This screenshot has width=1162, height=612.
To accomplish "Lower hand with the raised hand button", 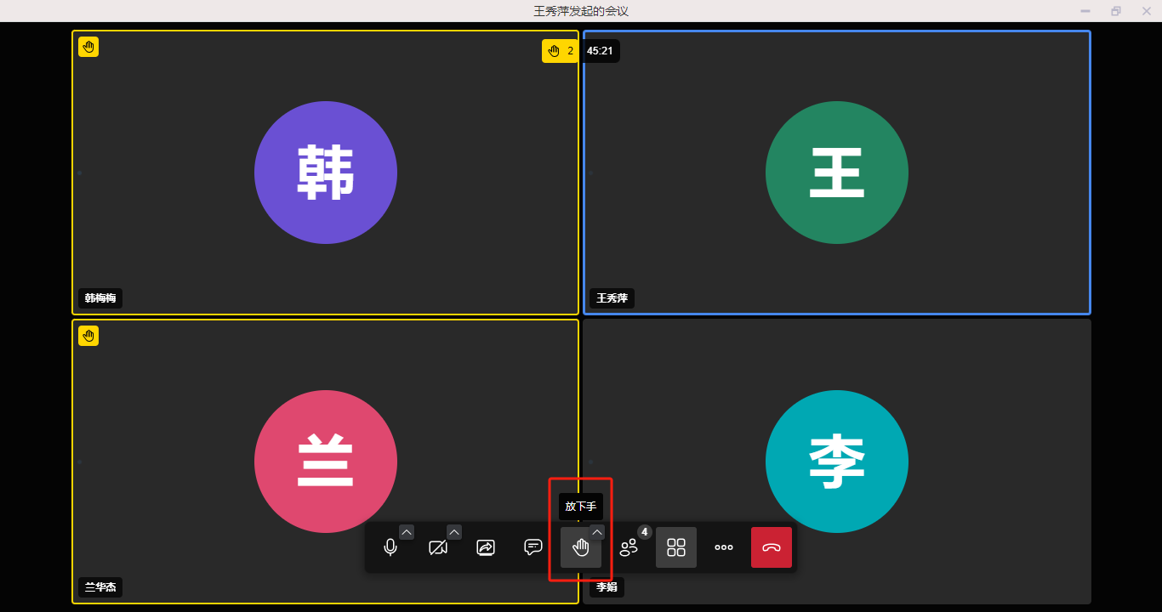I will click(581, 548).
